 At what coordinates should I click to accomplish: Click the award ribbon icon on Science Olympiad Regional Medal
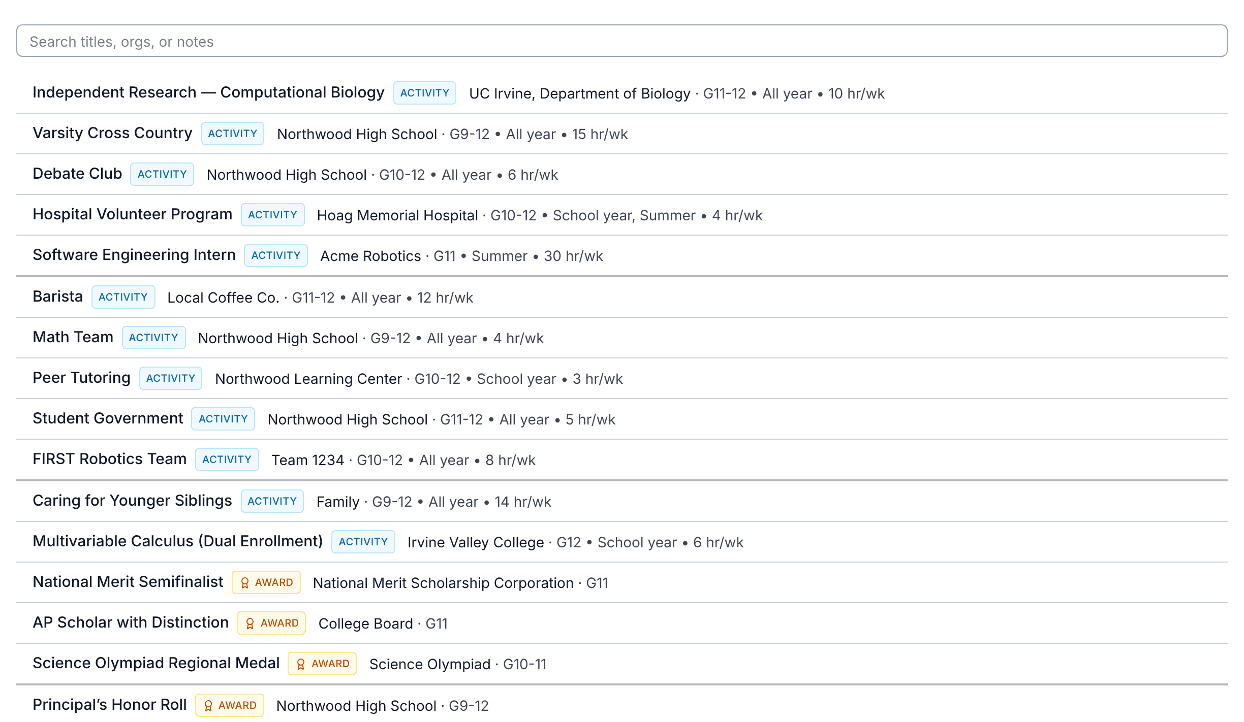[301, 664]
